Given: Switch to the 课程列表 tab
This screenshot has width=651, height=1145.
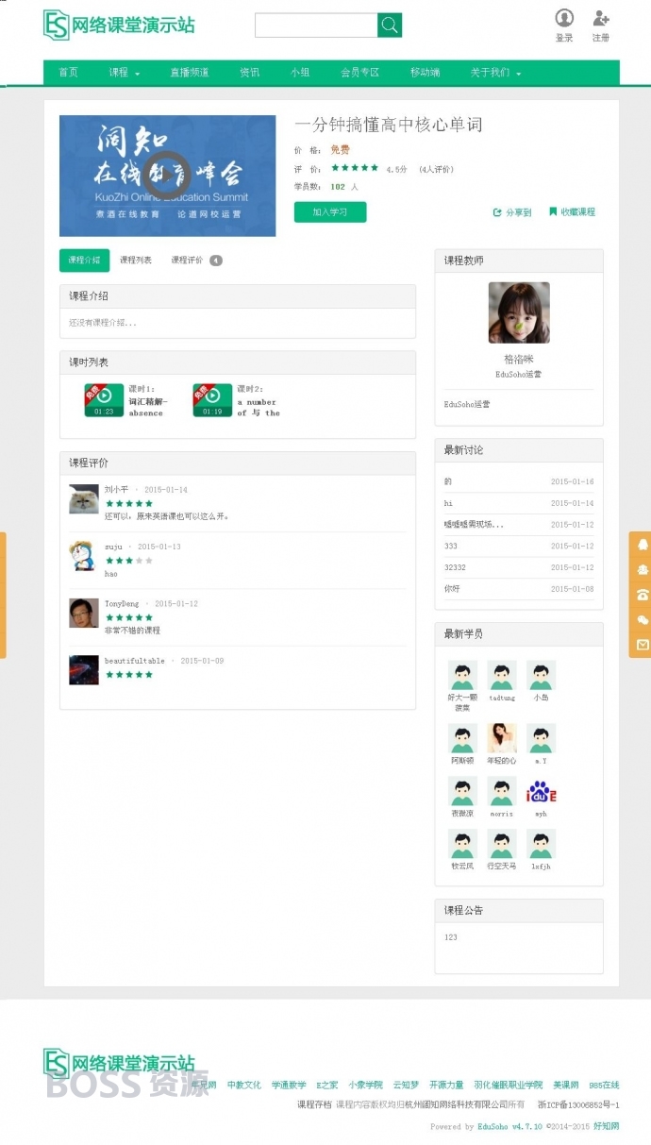Looking at the screenshot, I should tap(136, 261).
